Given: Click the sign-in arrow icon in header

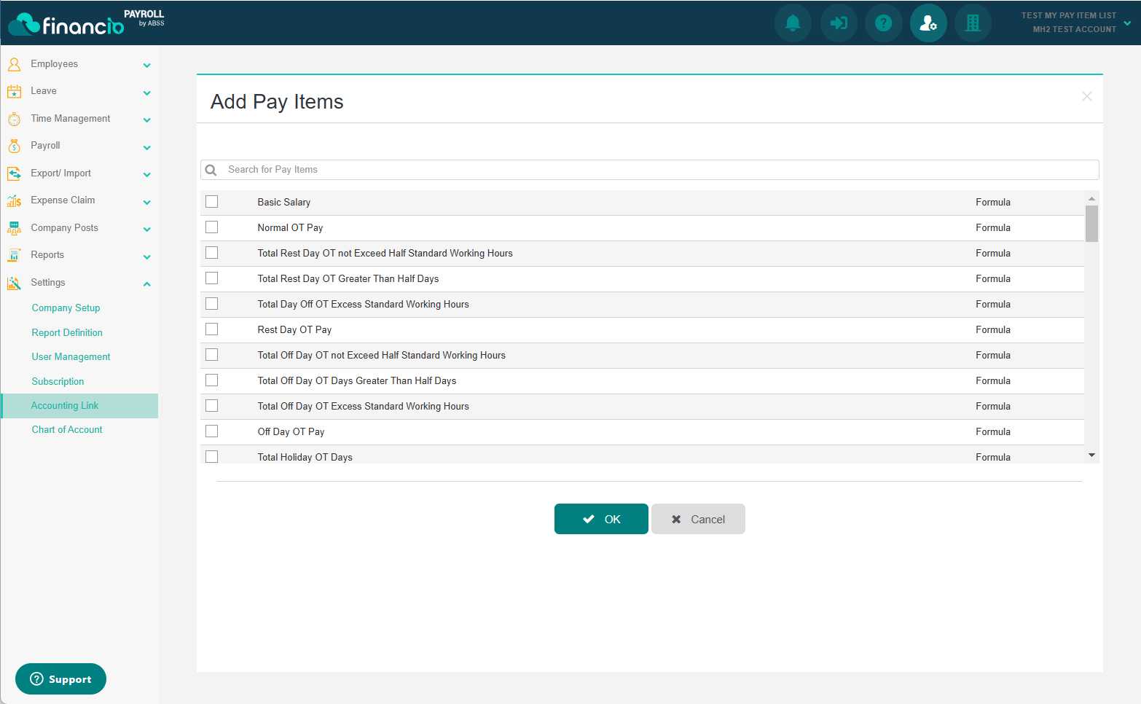Looking at the screenshot, I should coord(839,23).
